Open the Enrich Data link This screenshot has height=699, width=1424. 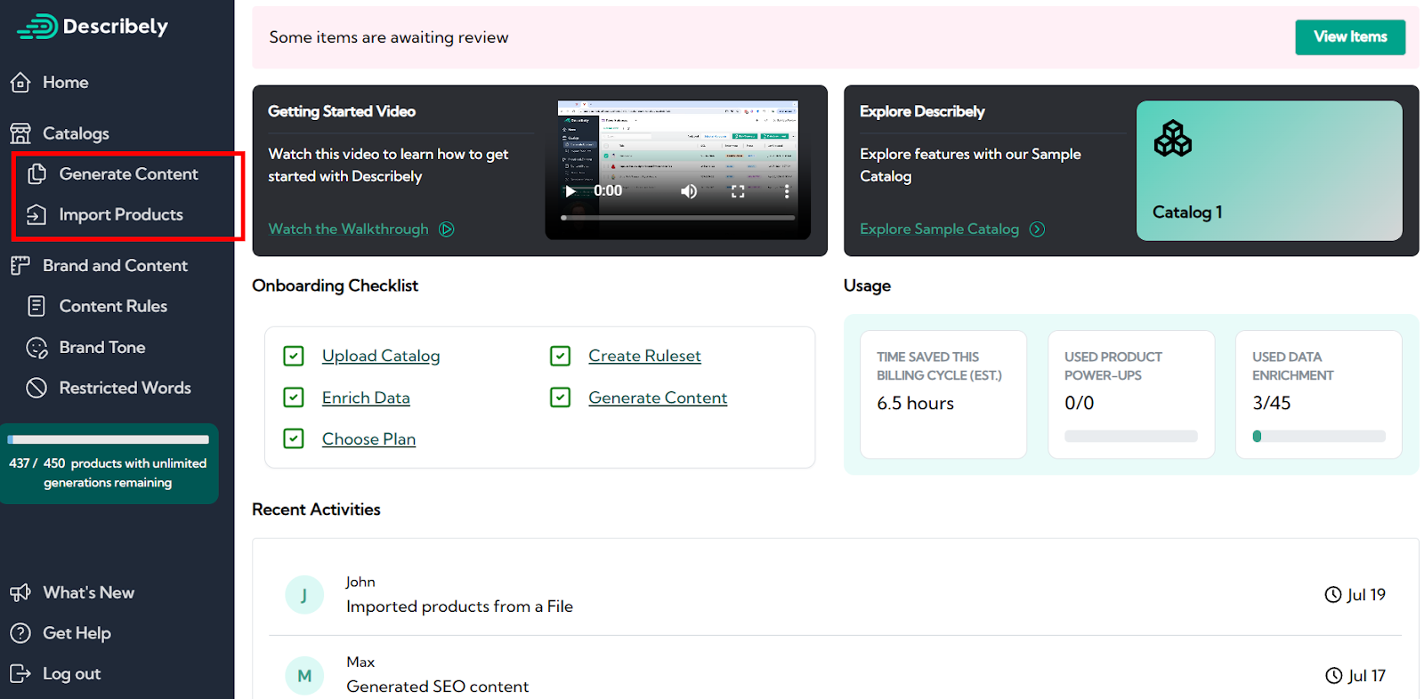366,398
